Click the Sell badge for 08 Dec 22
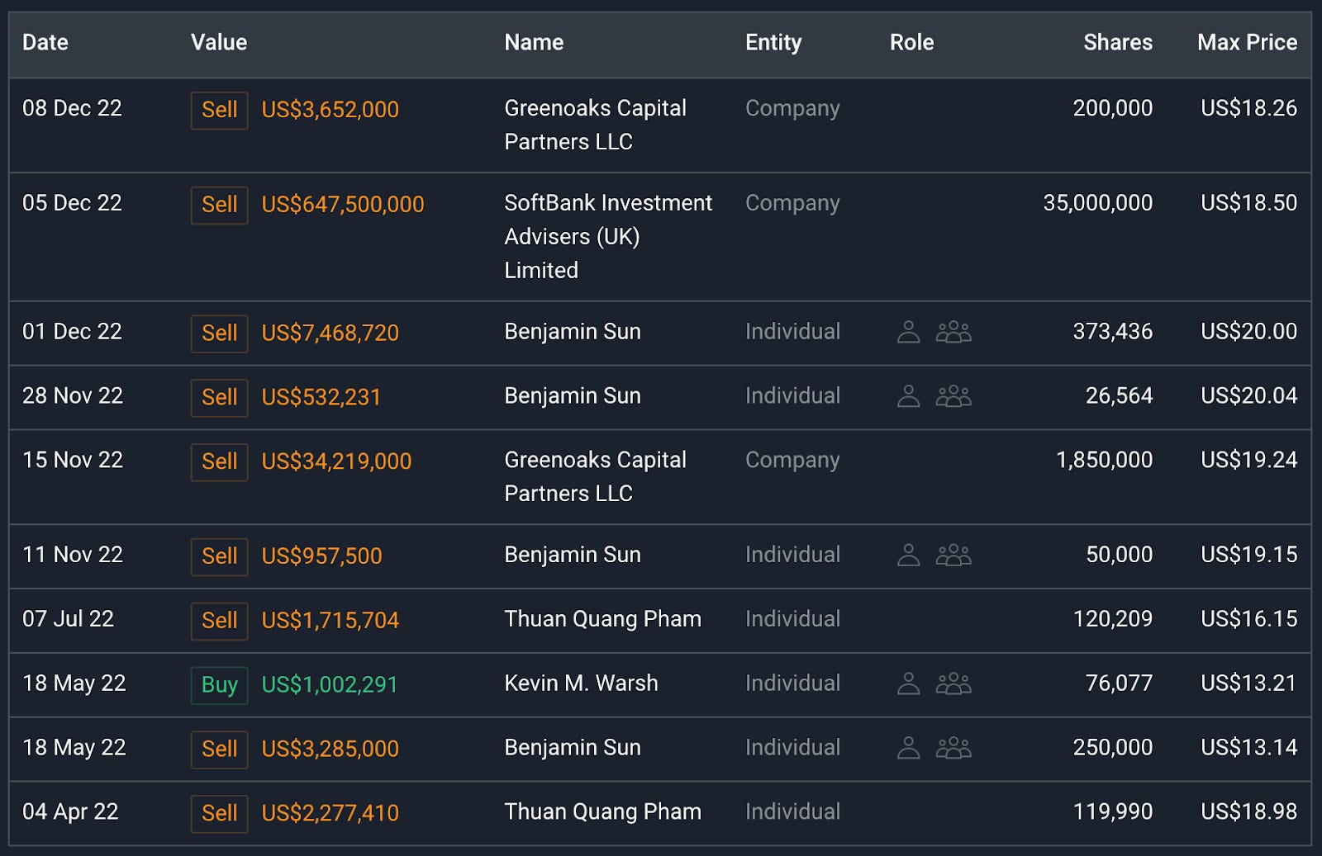1322x856 pixels. 219,110
